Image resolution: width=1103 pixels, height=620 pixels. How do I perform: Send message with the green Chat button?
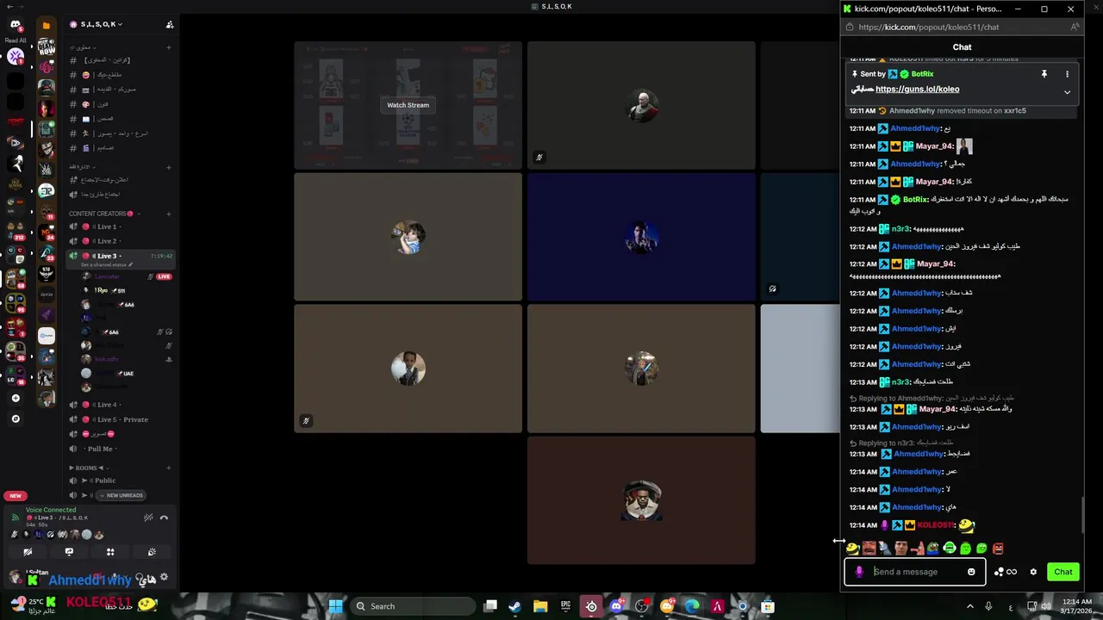[1063, 572]
